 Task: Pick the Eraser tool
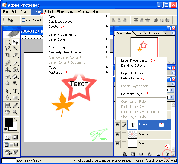(x=7, y=76)
